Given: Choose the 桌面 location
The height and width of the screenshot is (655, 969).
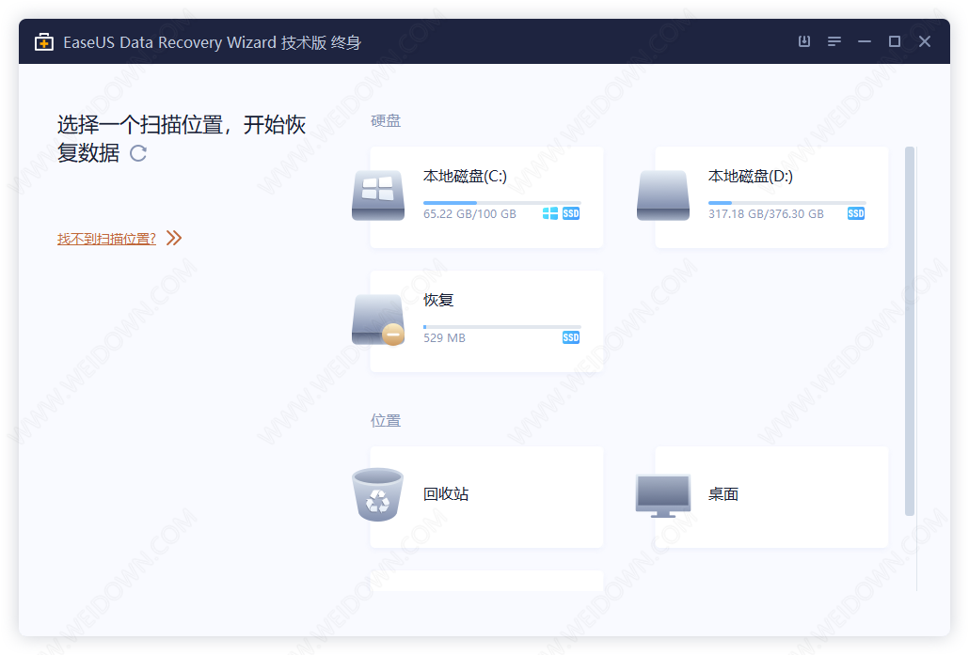Looking at the screenshot, I should pos(723,494).
